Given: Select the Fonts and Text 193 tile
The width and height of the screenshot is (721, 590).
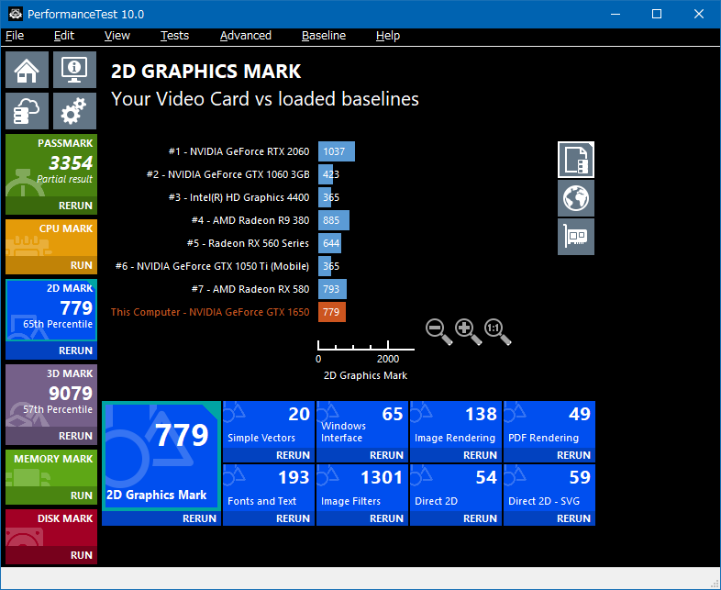Looking at the screenshot, I should [x=269, y=488].
